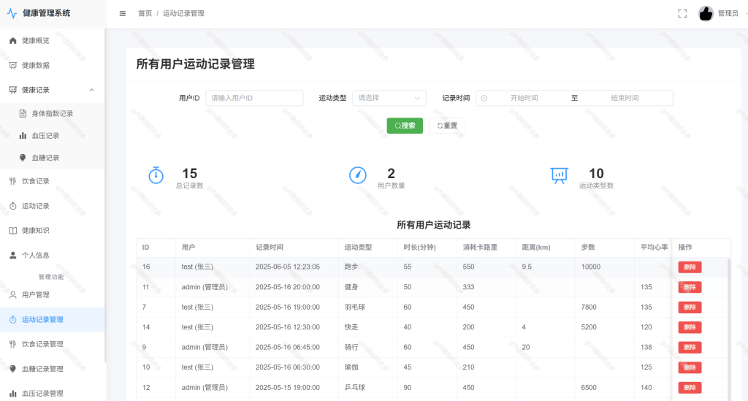This screenshot has height=401, width=748.
Task: Click the 运动记录管理 breadcrumb text
Action: point(183,13)
